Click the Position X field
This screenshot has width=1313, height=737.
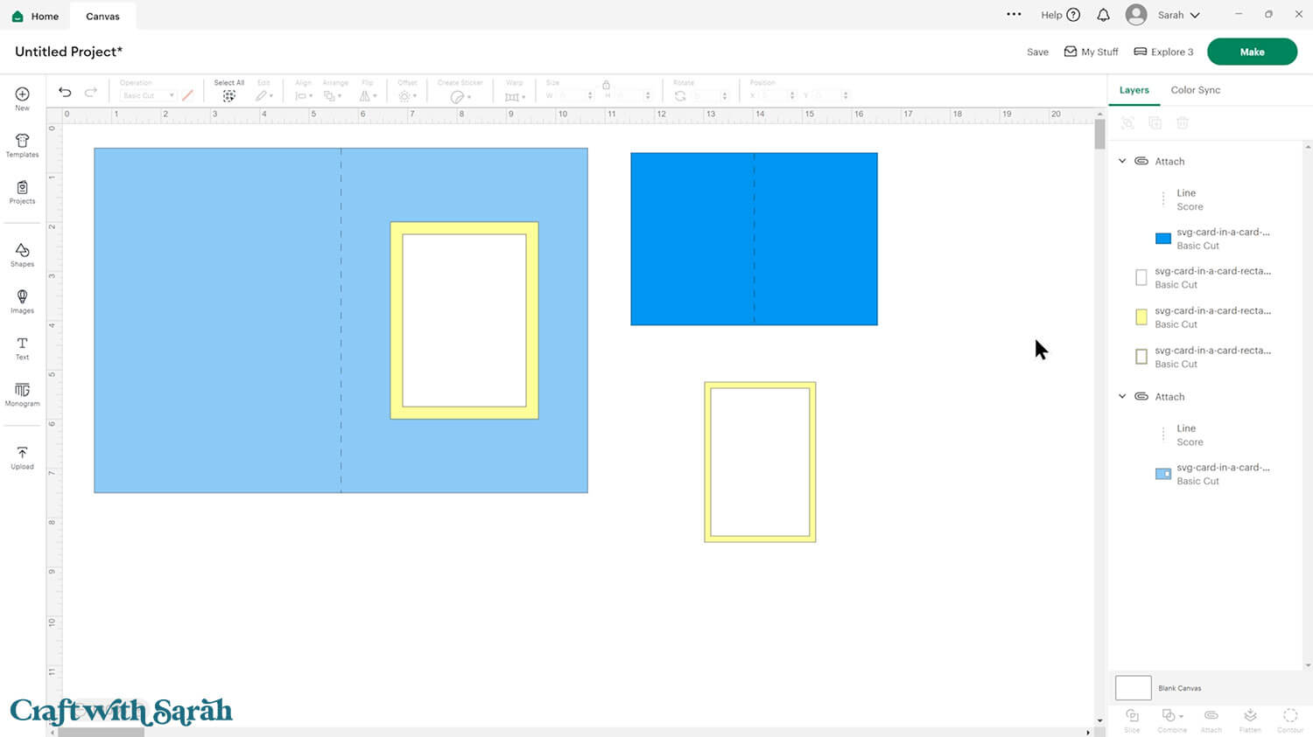tap(777, 95)
